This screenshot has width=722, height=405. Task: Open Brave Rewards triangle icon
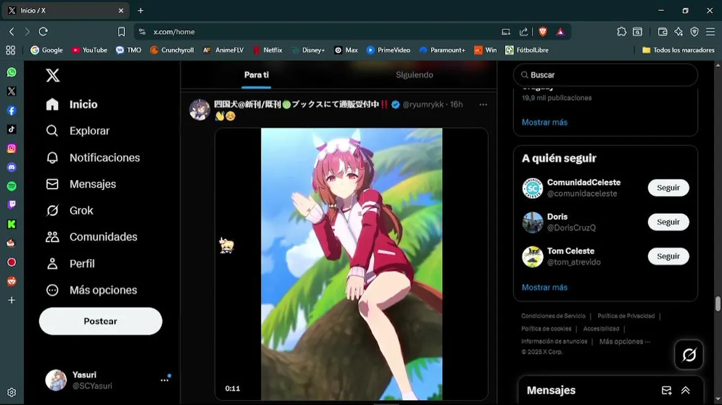click(x=561, y=32)
